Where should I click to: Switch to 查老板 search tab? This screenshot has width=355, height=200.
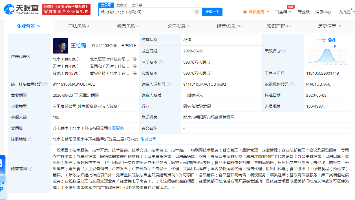pos(122,5)
